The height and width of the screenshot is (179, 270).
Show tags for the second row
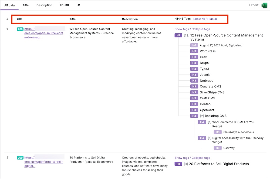pos(182,158)
